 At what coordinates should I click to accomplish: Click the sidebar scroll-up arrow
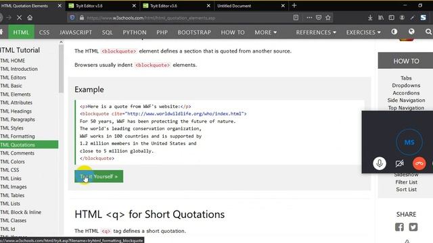pyautogui.click(x=61, y=42)
